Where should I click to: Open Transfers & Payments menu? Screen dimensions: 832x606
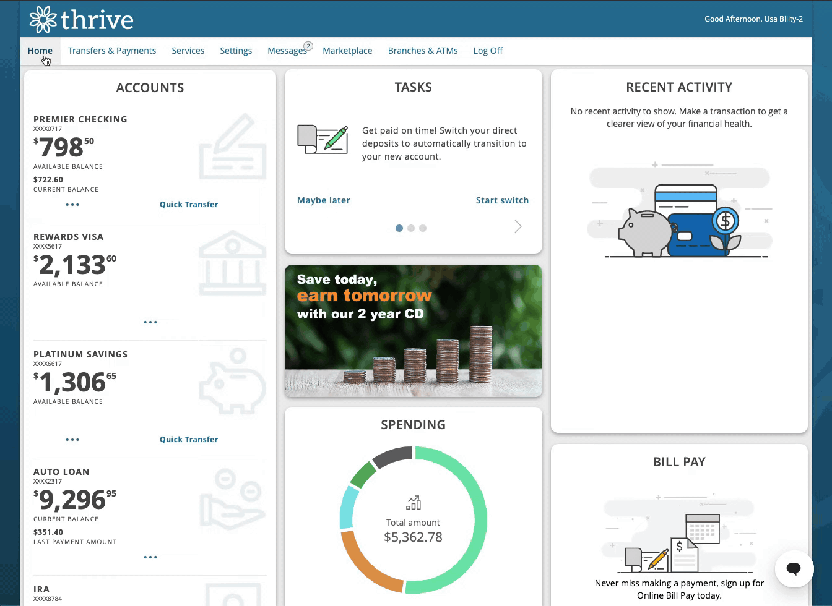tap(112, 51)
